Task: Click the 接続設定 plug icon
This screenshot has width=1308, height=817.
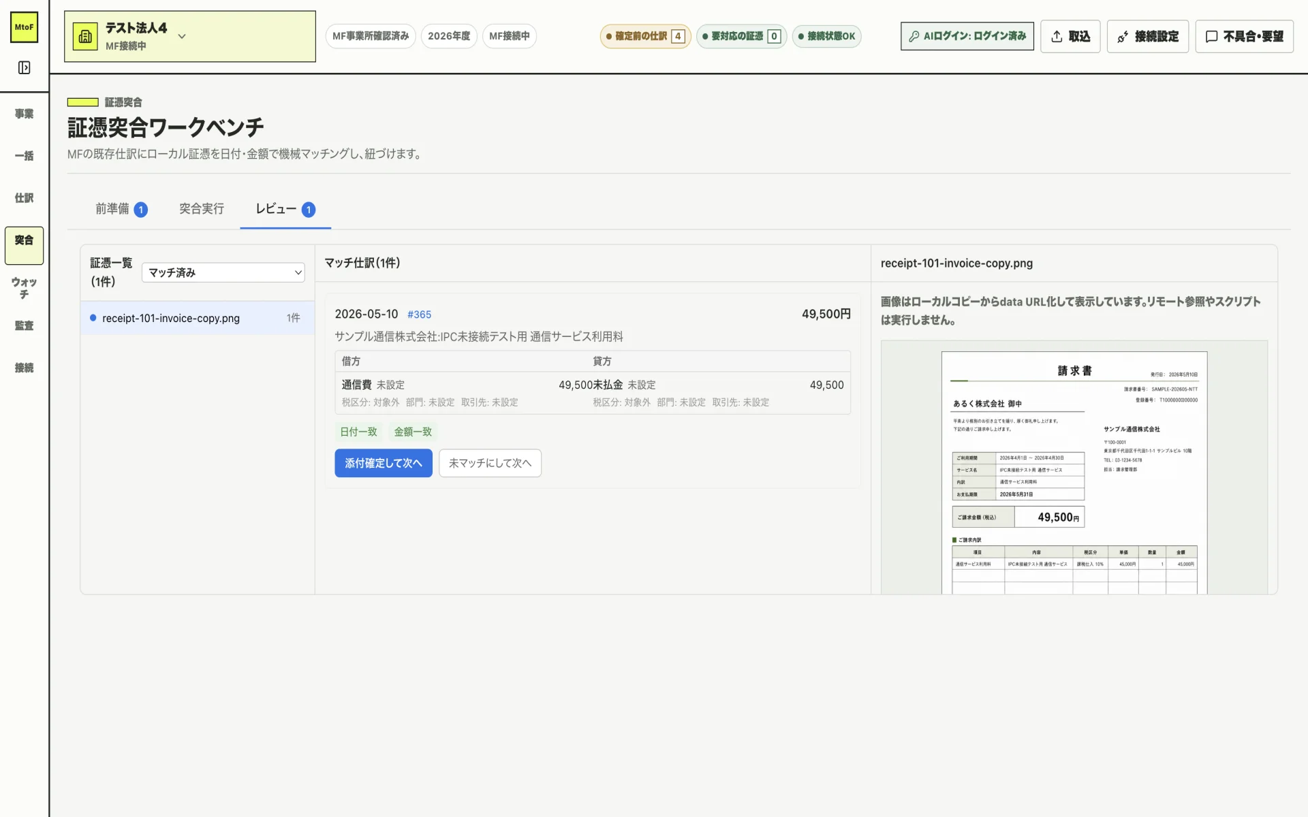Action: (1123, 36)
